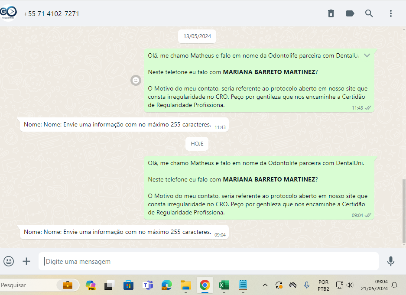Click the 13/05/2024 date badge
406x295 pixels.
tap(197, 36)
